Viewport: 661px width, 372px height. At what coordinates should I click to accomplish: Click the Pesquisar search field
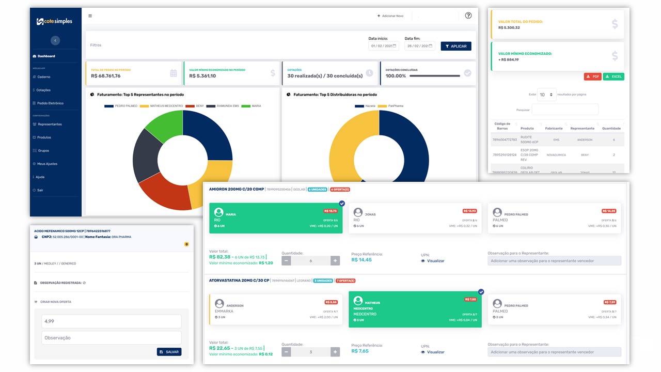point(565,110)
